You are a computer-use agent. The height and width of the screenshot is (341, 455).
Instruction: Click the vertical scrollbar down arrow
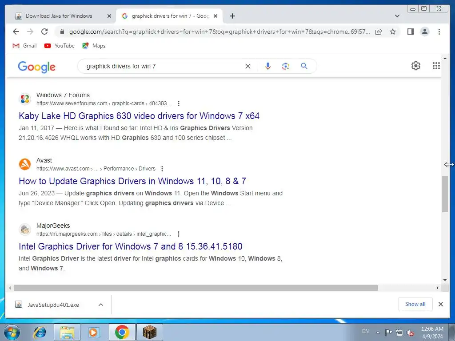pos(445,280)
